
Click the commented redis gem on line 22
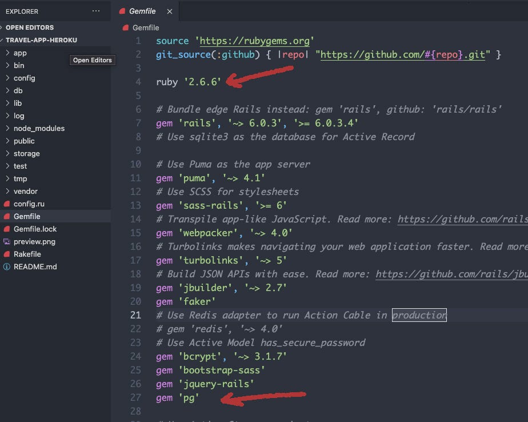tap(219, 329)
